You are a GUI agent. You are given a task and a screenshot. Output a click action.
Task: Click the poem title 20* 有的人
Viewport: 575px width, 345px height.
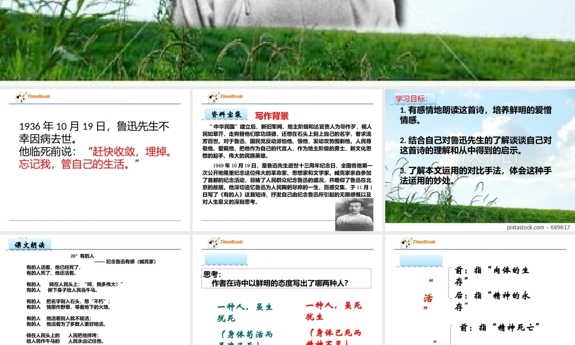coord(82,256)
